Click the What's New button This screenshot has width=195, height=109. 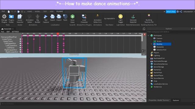pos(171,12)
